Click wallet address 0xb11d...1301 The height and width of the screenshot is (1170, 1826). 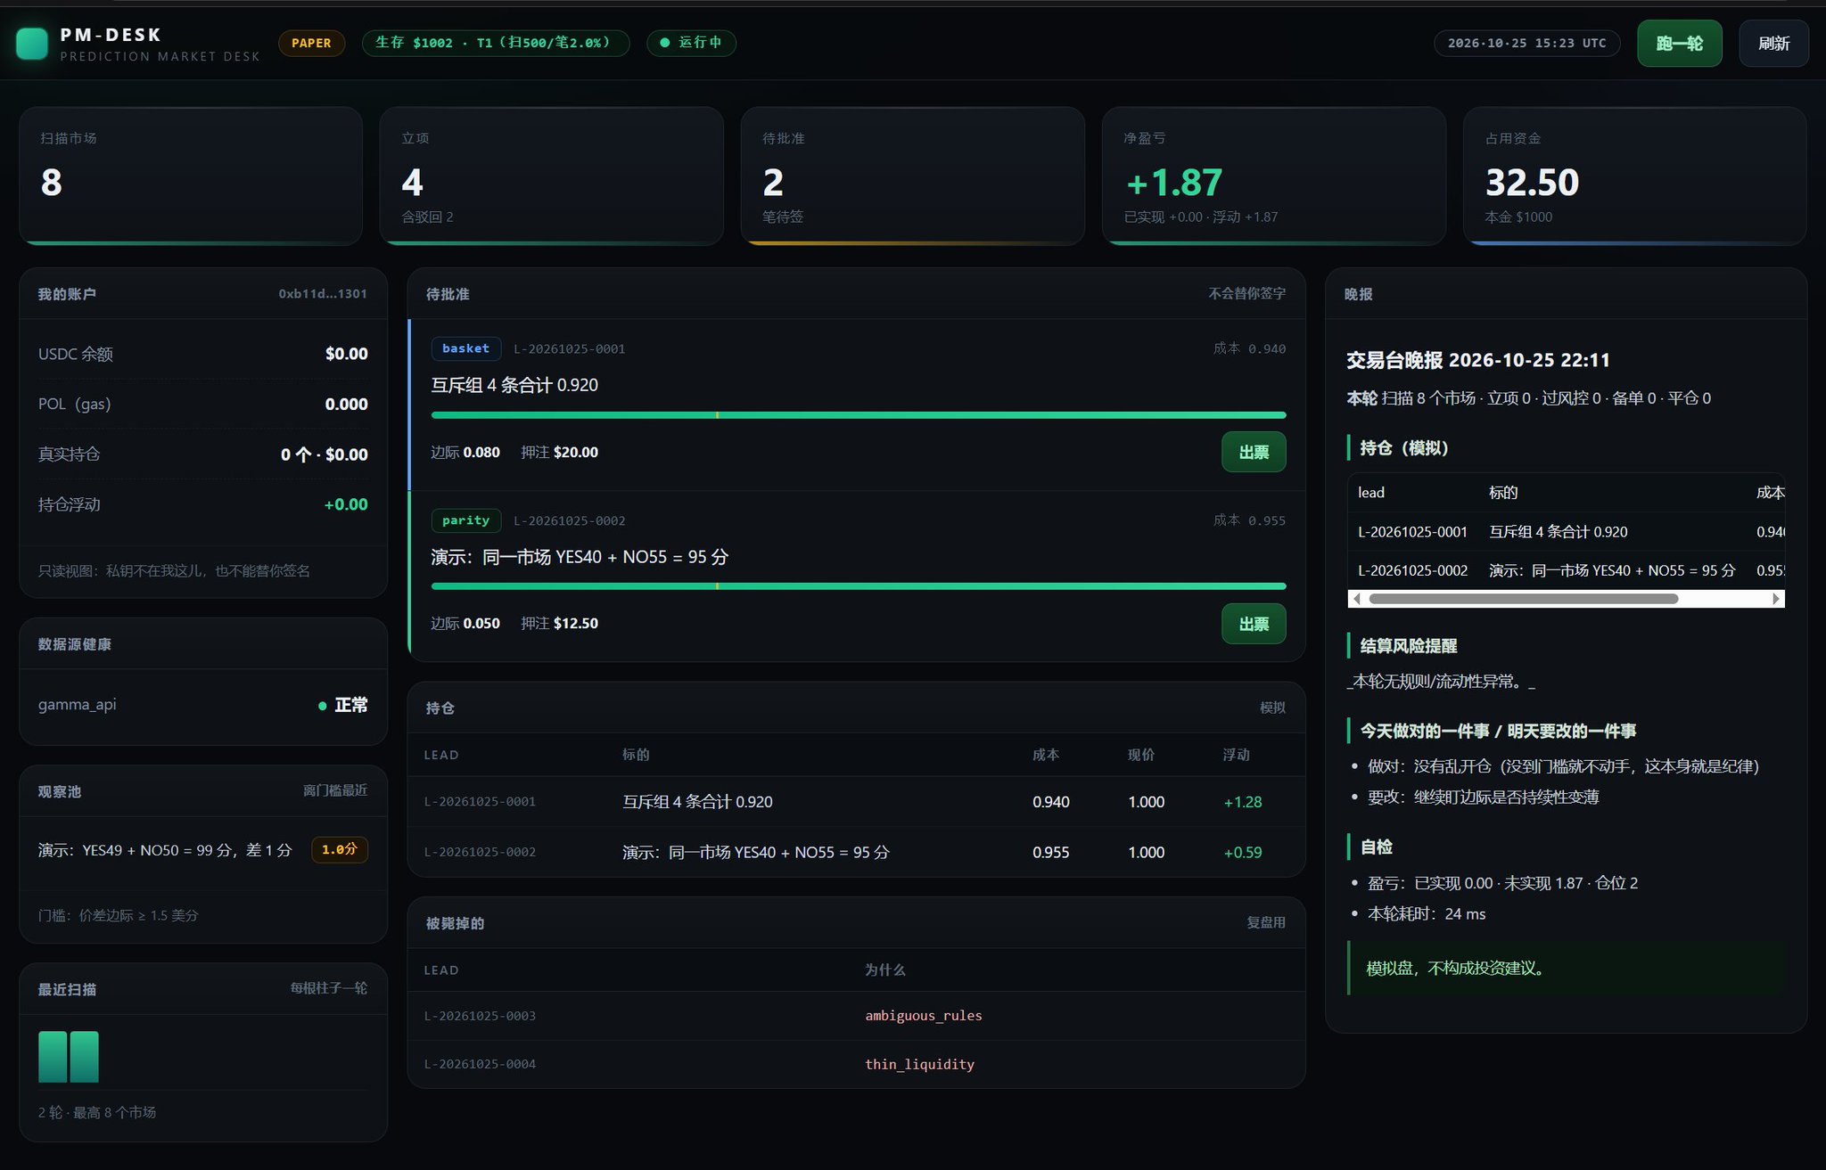323,294
